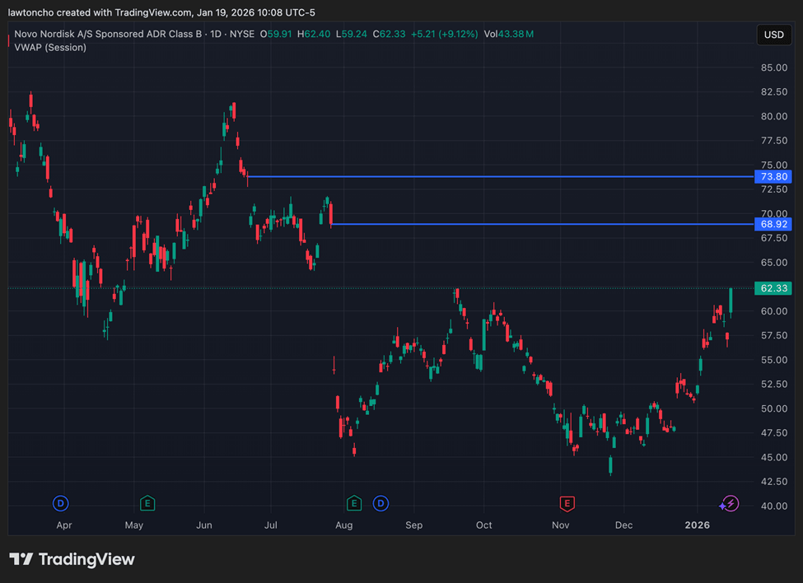Click the red earnings marker near November
Image resolution: width=803 pixels, height=583 pixels.
coord(567,504)
